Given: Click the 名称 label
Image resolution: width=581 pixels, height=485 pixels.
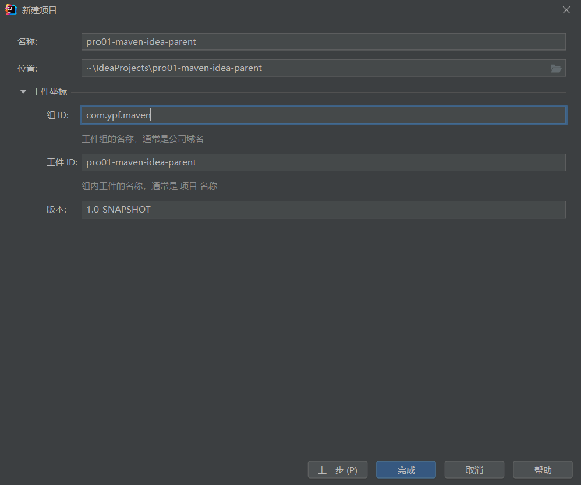Looking at the screenshot, I should tap(27, 42).
